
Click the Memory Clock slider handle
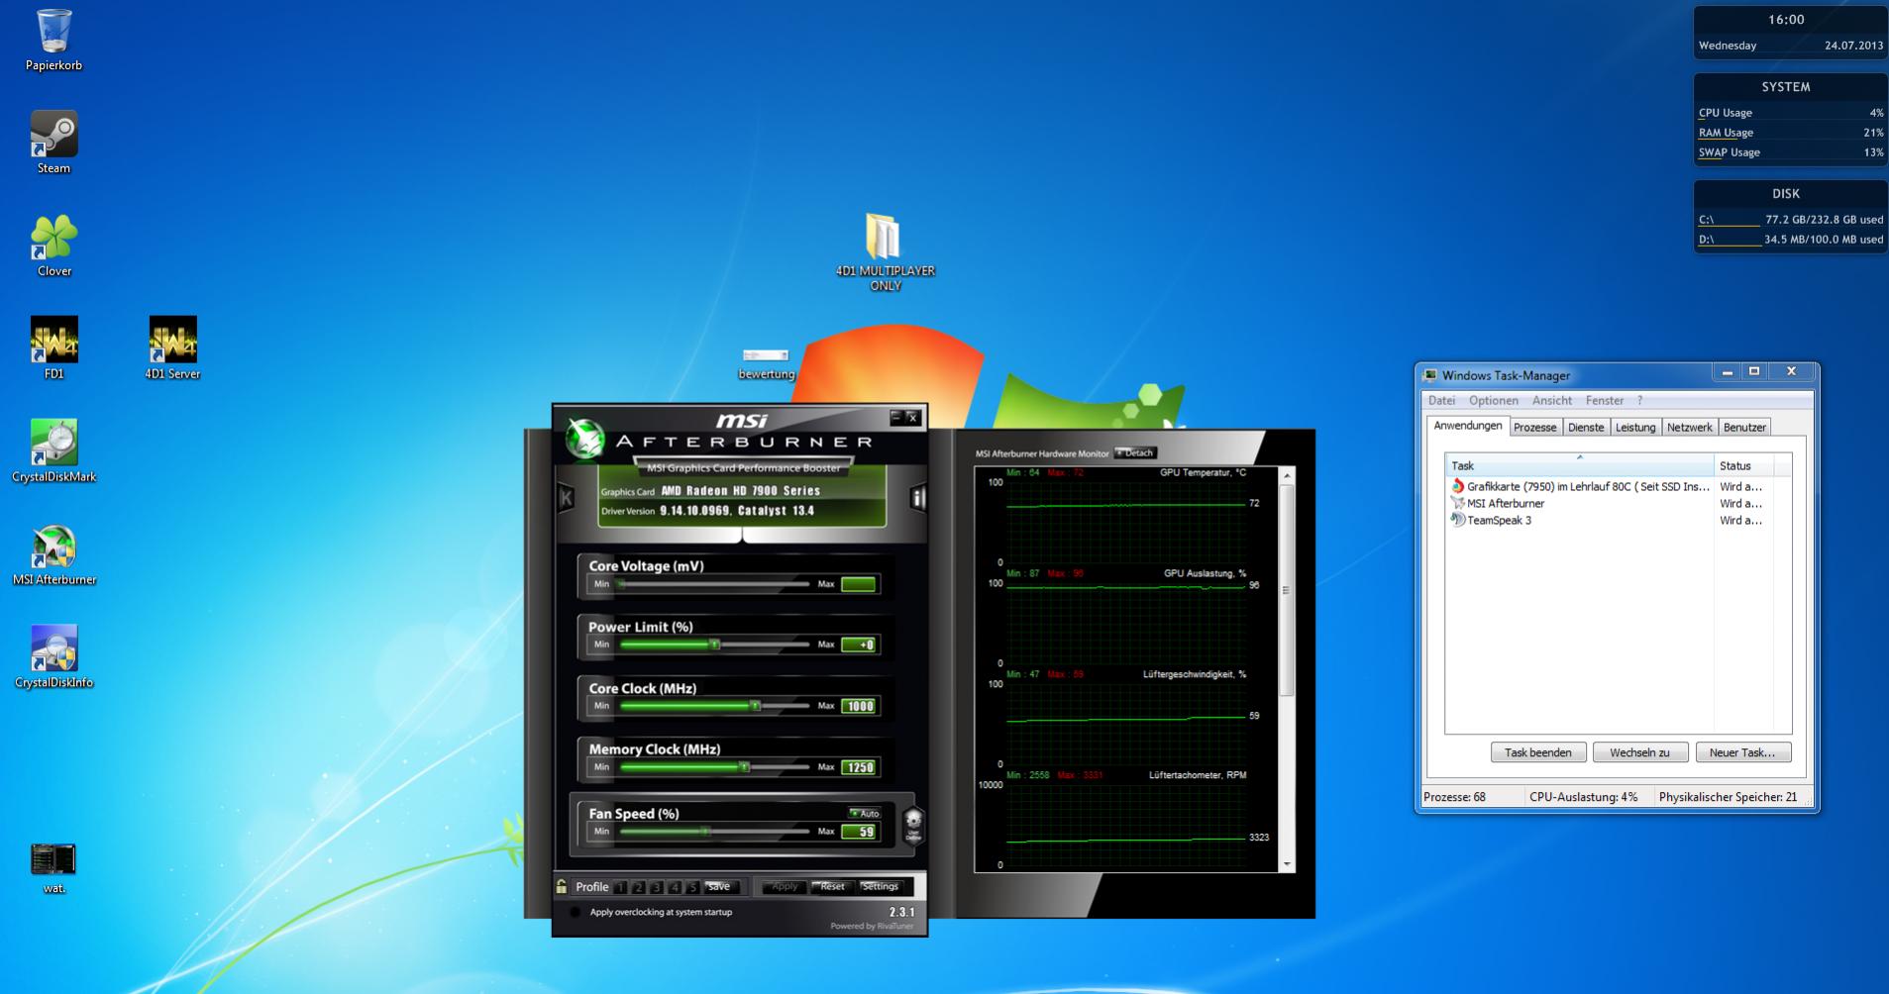[x=744, y=767]
